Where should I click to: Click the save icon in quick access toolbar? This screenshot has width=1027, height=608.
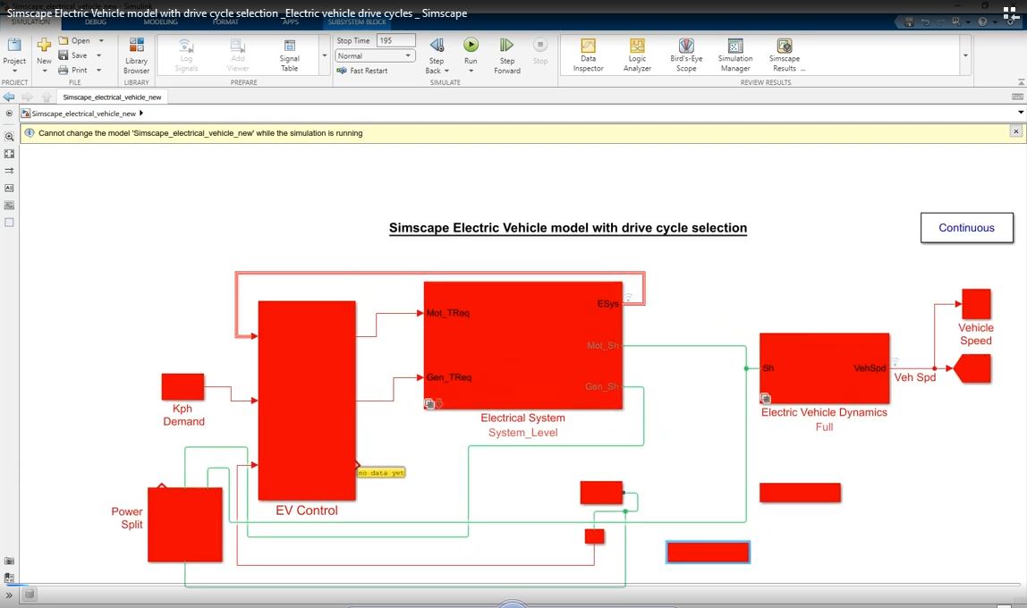[908, 21]
